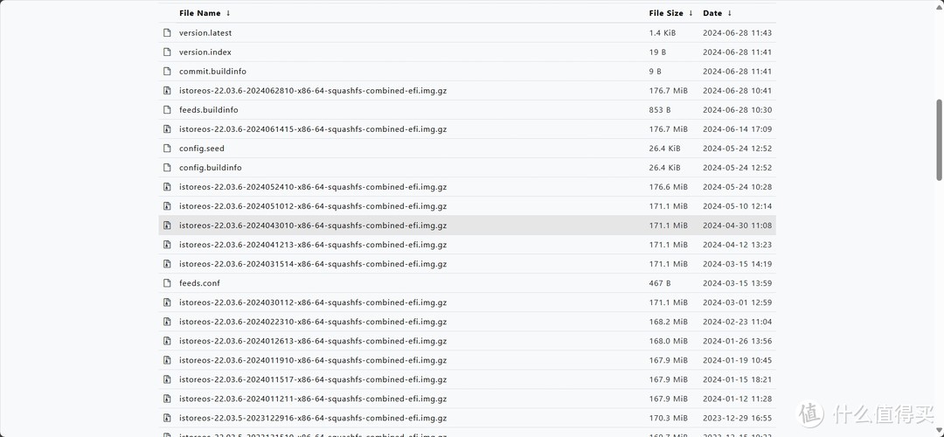The width and height of the screenshot is (944, 437).
Task: Click the archive icon for 2024043010 image
Action: [x=167, y=225]
